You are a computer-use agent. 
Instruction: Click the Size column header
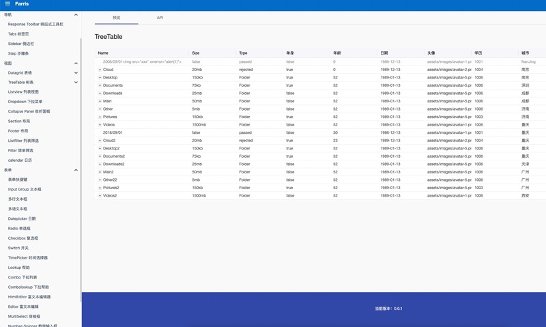coord(196,53)
